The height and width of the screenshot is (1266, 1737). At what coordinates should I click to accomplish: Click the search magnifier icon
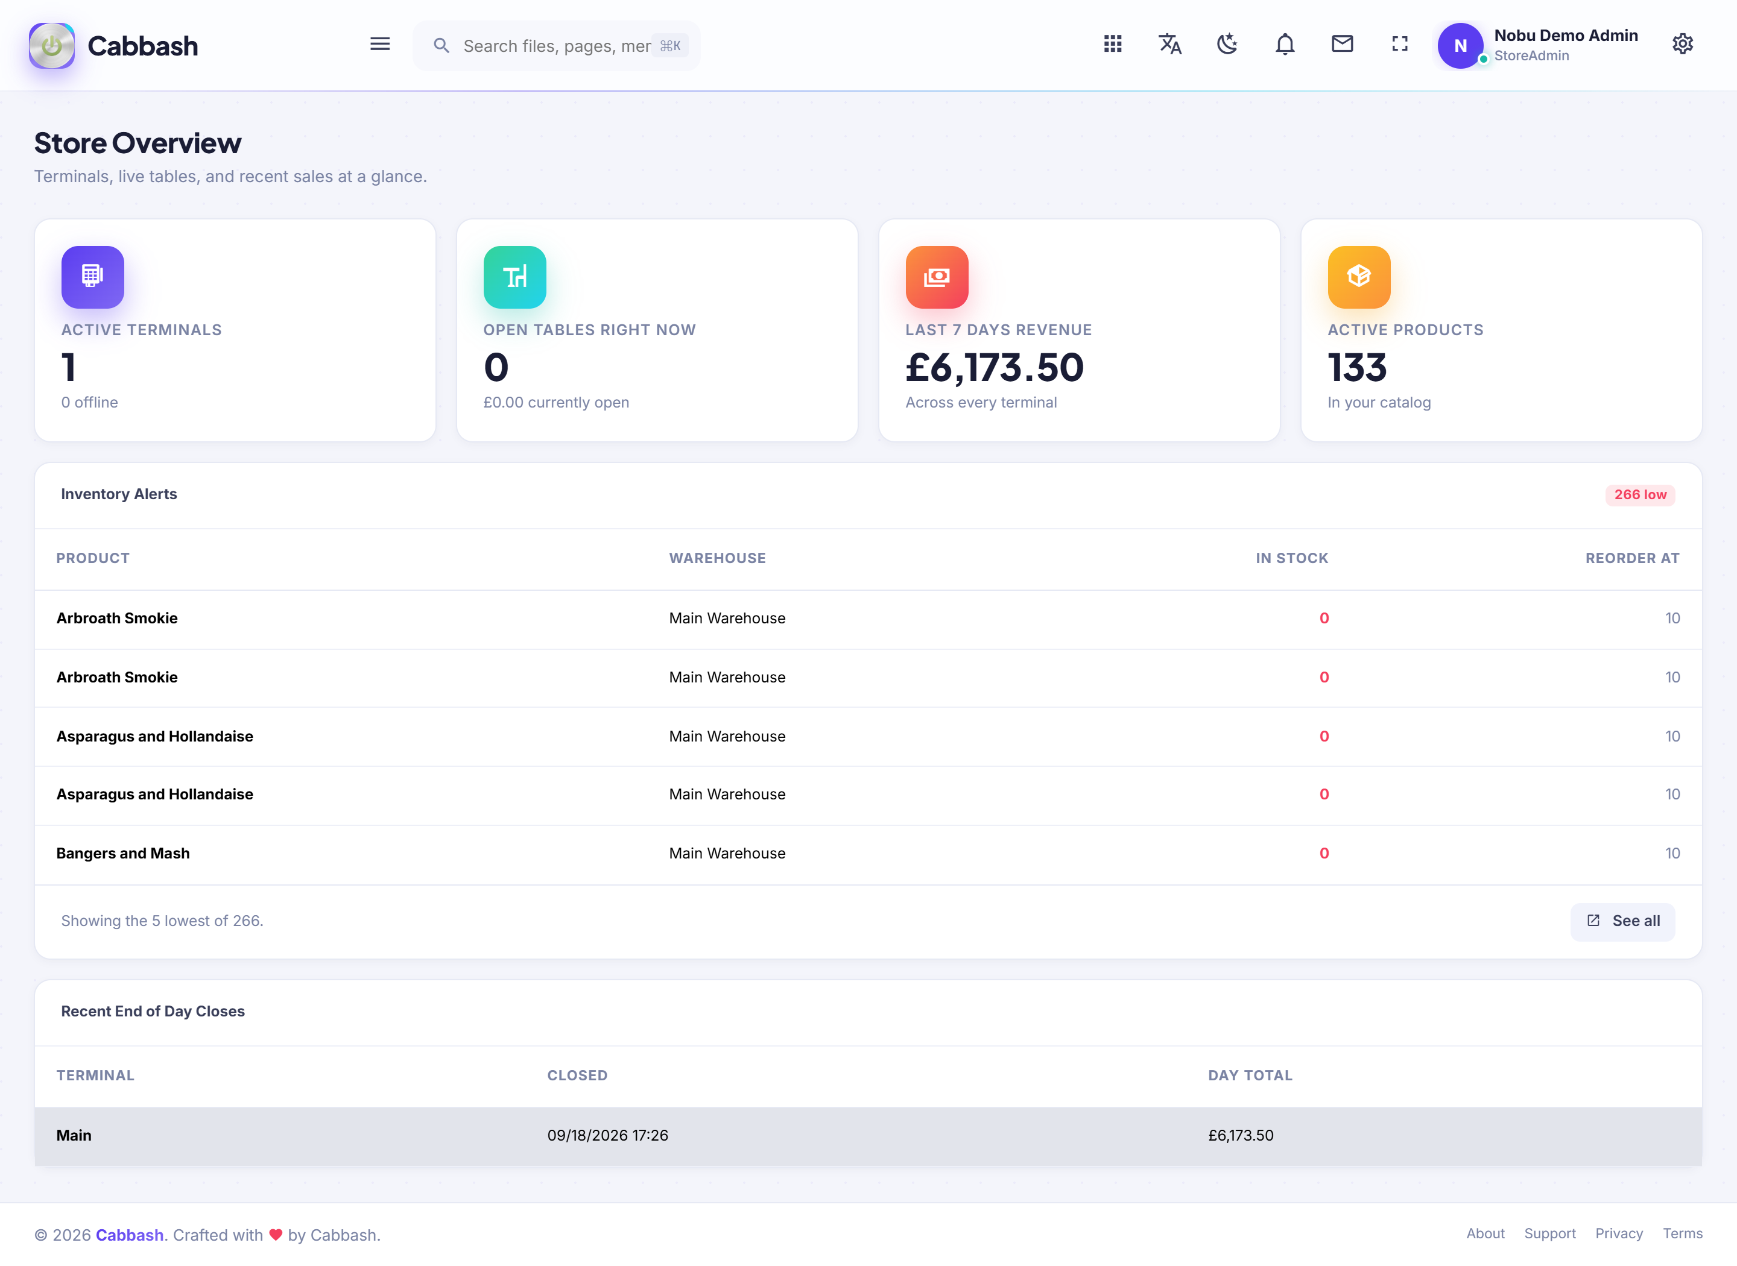[x=441, y=46]
